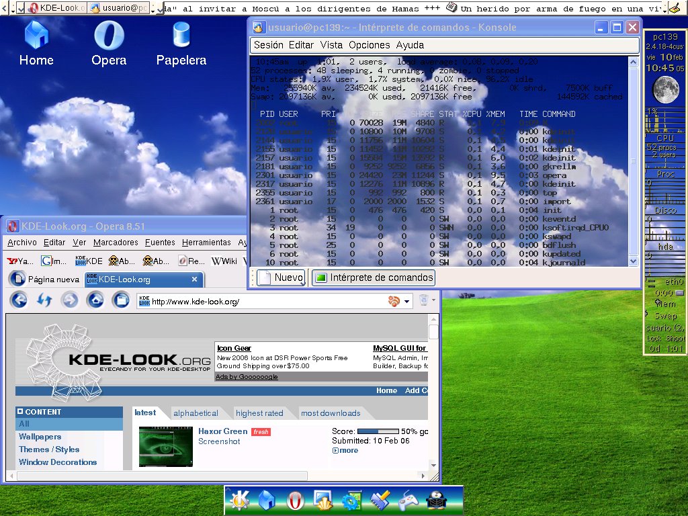The height and width of the screenshot is (516, 688).
Task: Click the moon phase icon in GKrellM
Action: tap(665, 89)
